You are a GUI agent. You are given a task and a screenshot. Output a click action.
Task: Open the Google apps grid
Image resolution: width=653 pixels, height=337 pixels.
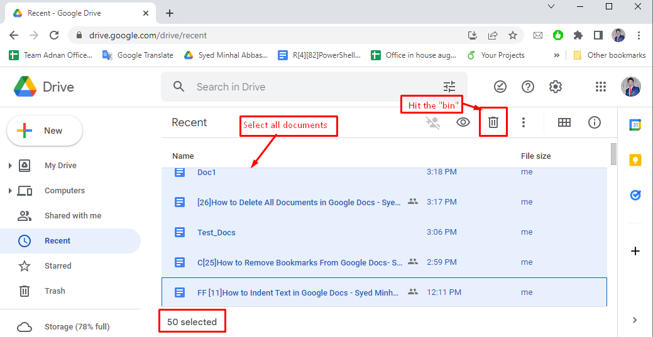(x=601, y=87)
